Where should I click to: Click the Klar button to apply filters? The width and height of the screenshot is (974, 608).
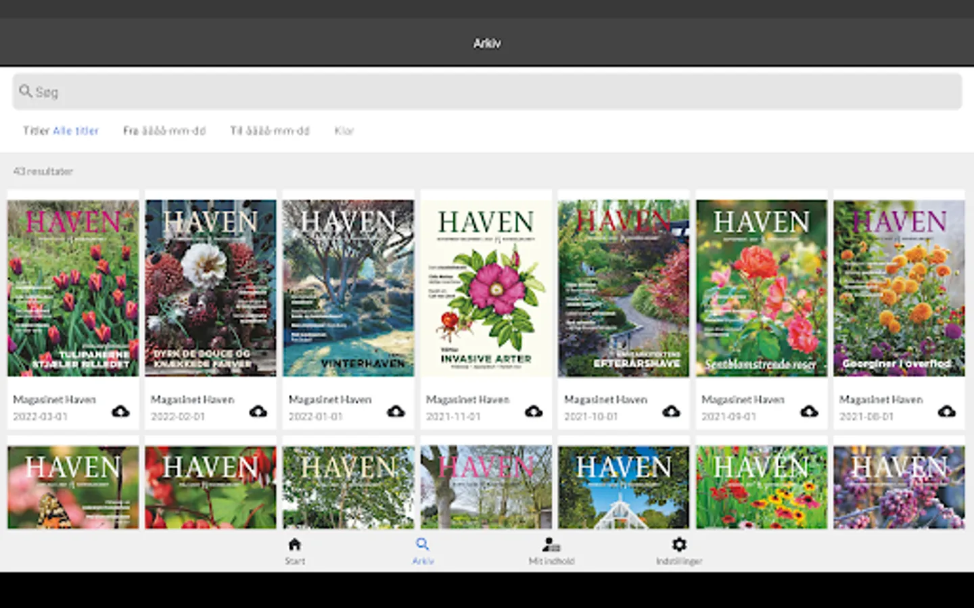pyautogui.click(x=344, y=130)
